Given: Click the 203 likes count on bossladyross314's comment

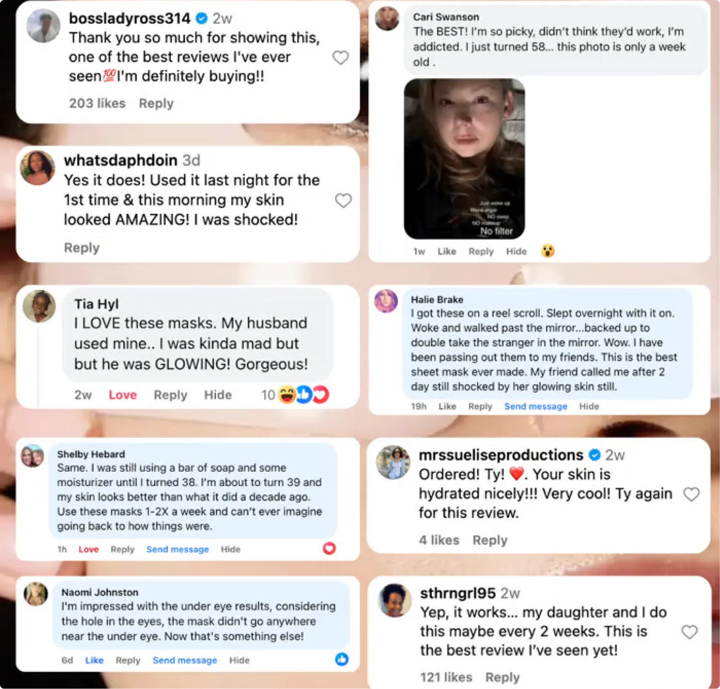Looking at the screenshot, I should (x=97, y=103).
